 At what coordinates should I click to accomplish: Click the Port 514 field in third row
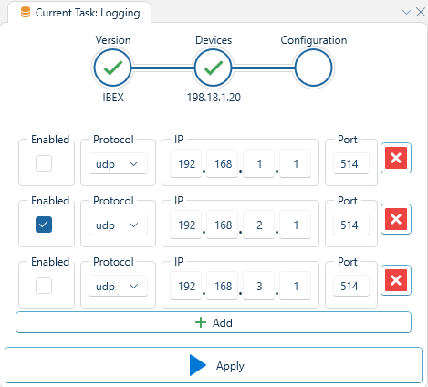(x=351, y=286)
